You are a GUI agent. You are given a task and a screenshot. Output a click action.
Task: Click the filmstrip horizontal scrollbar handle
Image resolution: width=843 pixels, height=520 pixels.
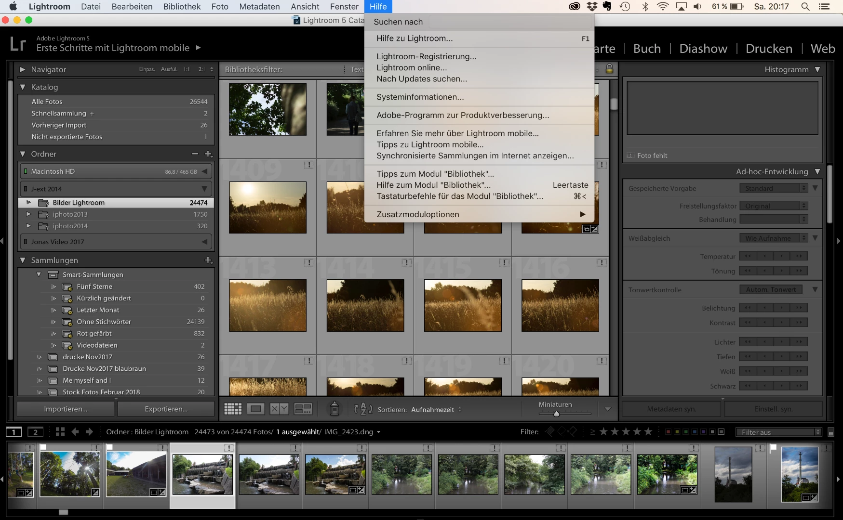pos(63,512)
